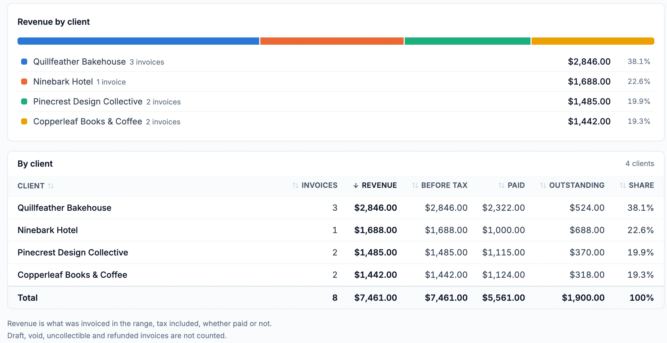667x343 pixels.
Task: Click the $524.00 outstanding amount
Action: [x=587, y=208]
